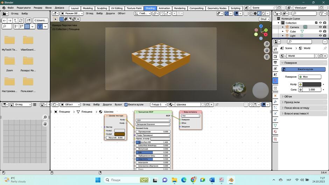Expand the Mist Pass panel in World properties

pos(303,102)
